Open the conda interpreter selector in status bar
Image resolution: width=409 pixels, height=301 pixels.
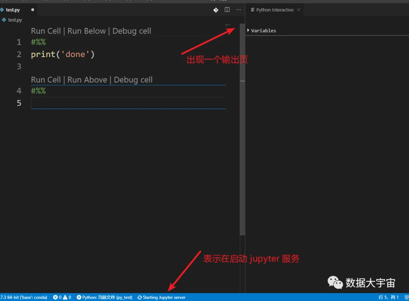(24, 297)
